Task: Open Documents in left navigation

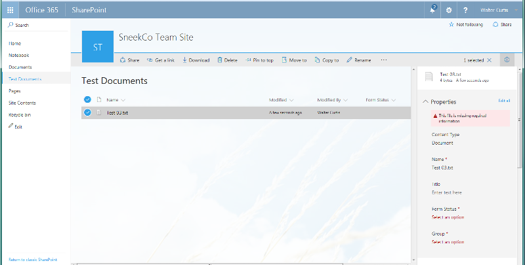Action: tap(20, 67)
